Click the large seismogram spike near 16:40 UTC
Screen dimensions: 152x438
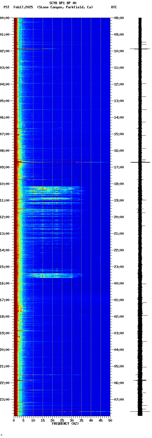(140, 162)
